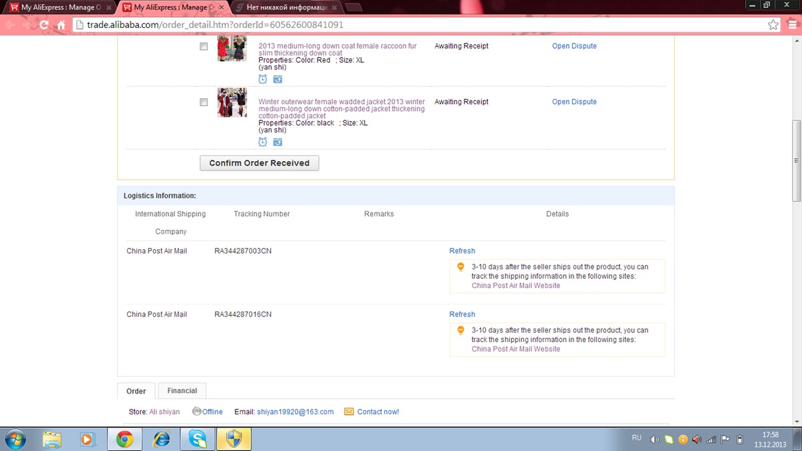This screenshot has width=802, height=451.
Task: Open Internet Explorer from the taskbar
Action: 161,439
